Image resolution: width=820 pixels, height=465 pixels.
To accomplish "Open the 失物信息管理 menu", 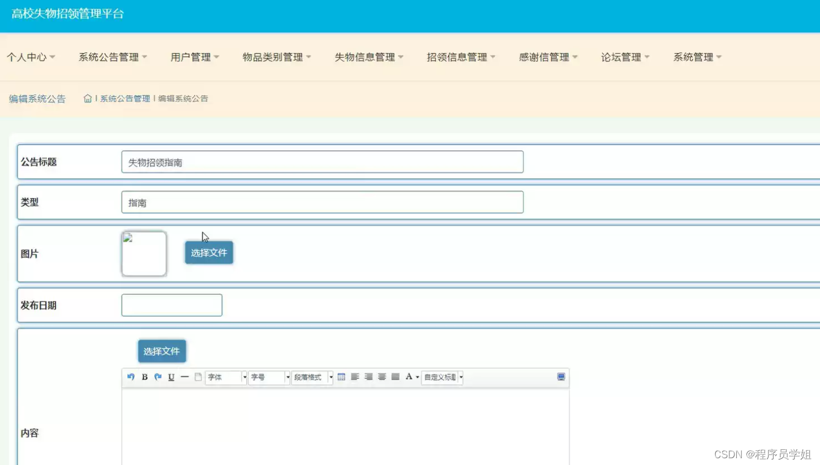I will coord(369,57).
